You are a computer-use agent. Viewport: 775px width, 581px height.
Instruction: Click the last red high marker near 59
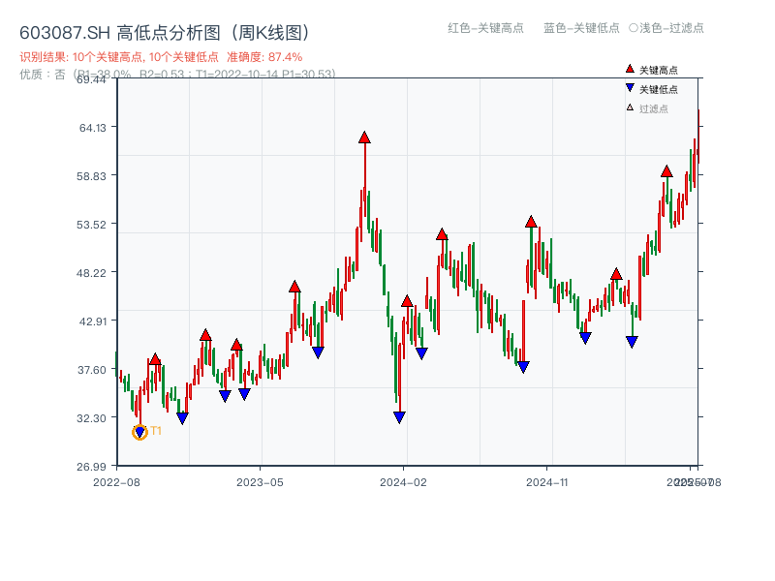pos(666,171)
